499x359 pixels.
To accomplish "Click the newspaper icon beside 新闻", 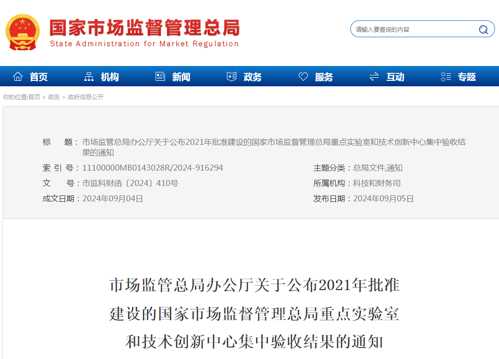I will [160, 76].
